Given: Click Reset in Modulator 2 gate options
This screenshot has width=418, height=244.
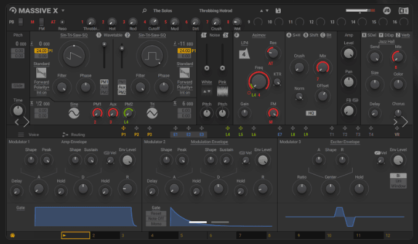Looking at the screenshot, I should coord(156,213).
